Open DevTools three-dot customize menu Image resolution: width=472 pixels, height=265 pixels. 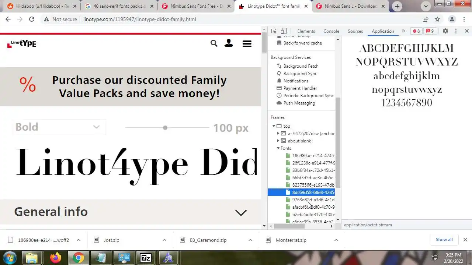click(456, 31)
